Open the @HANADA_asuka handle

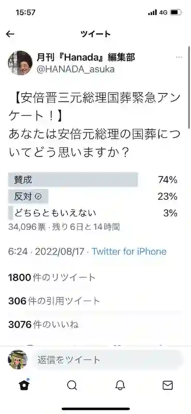tap(76, 69)
